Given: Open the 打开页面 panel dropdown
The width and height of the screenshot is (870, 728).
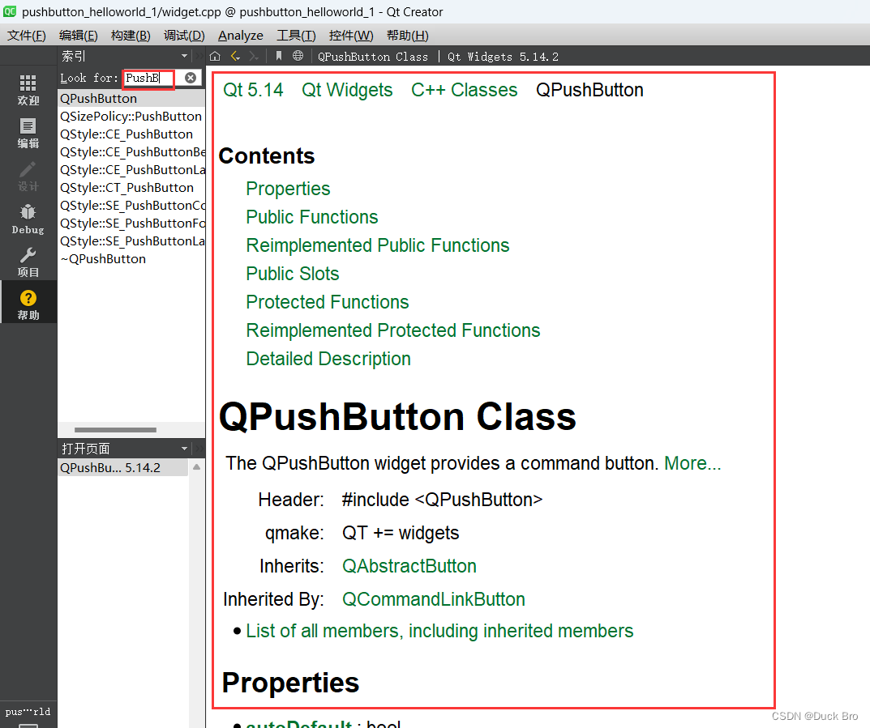Looking at the screenshot, I should [x=184, y=448].
